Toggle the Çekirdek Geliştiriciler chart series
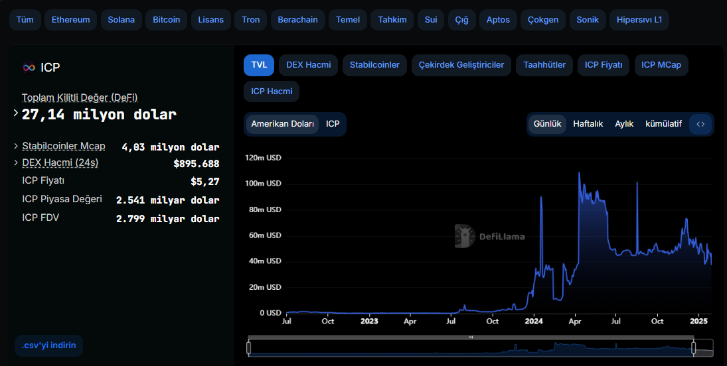The image size is (727, 366). tap(461, 65)
